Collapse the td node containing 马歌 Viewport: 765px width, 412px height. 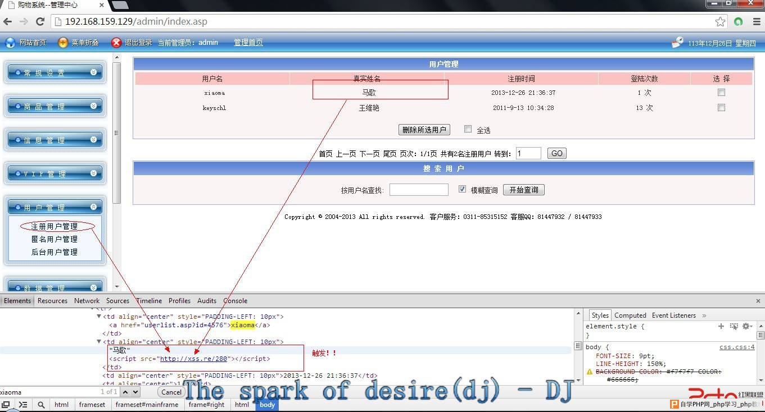pos(99,342)
